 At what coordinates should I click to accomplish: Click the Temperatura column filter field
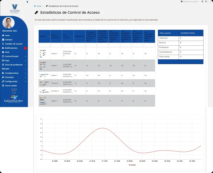(x=79, y=45)
